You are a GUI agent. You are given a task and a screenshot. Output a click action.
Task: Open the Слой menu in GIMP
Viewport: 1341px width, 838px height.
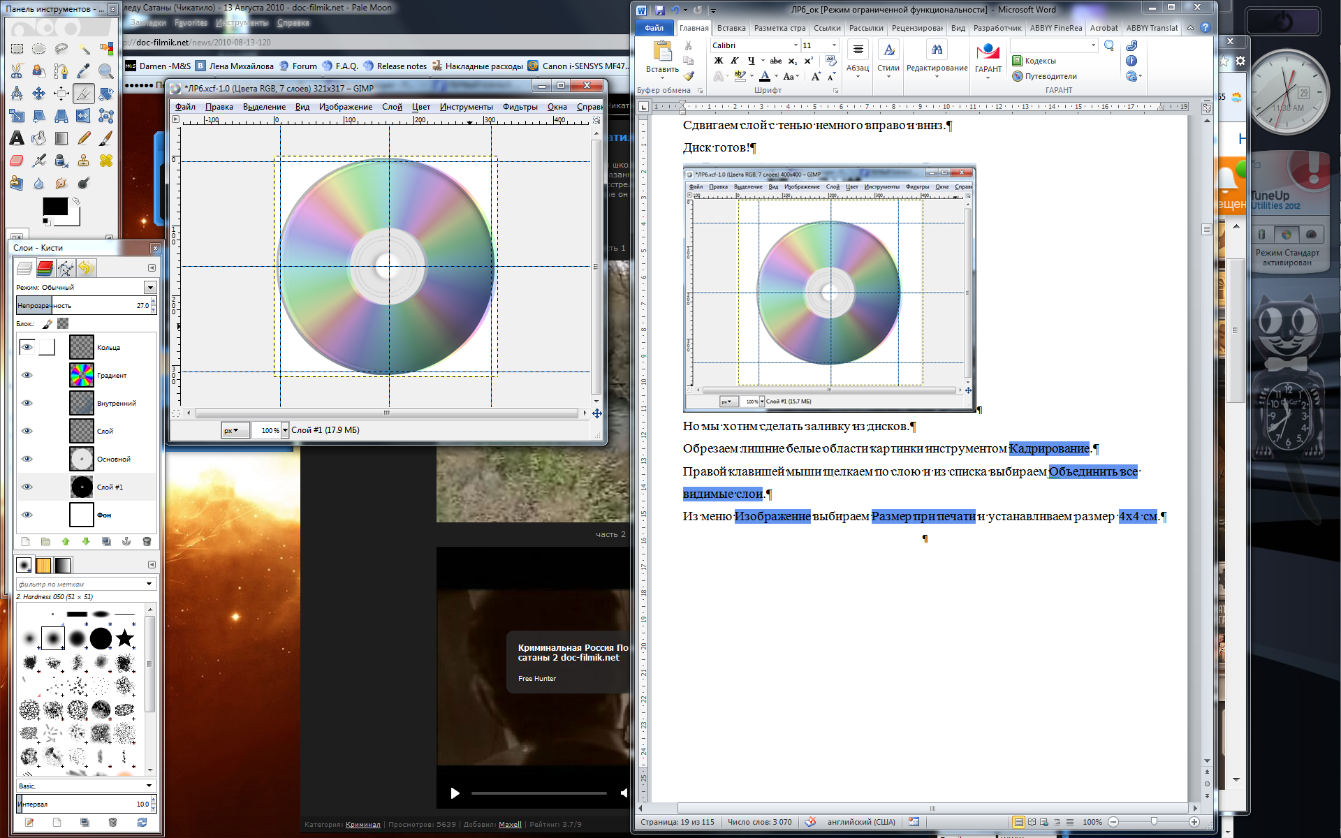(x=392, y=107)
